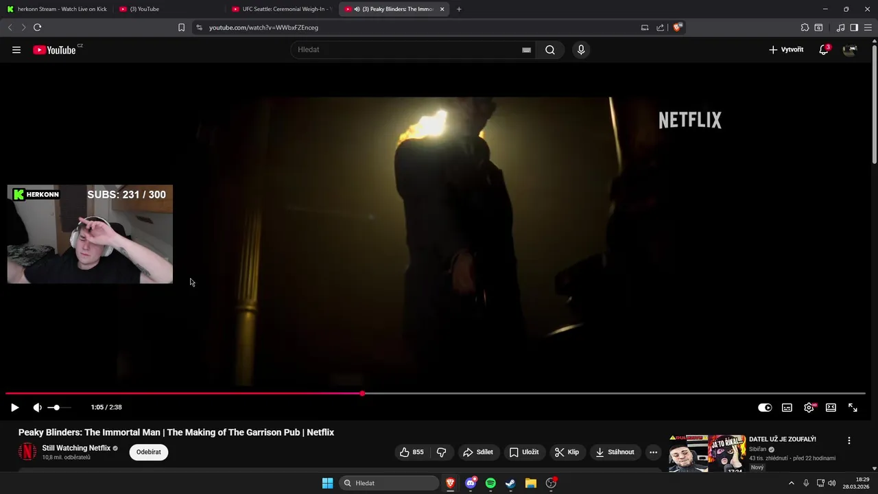Enter fullscreen mode
878x494 pixels.
(x=853, y=408)
